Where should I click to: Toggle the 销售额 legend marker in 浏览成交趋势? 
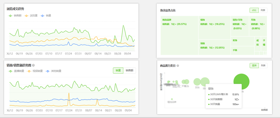(x=11, y=16)
